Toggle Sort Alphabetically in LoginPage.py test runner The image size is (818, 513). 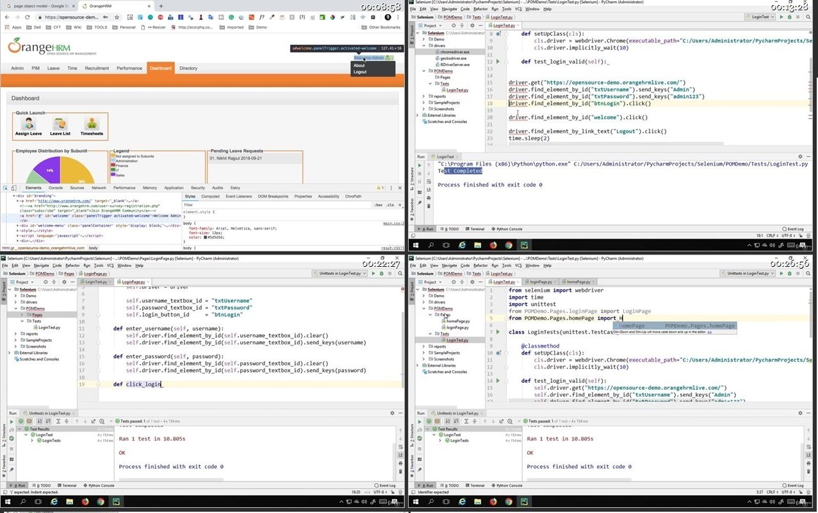(x=39, y=421)
